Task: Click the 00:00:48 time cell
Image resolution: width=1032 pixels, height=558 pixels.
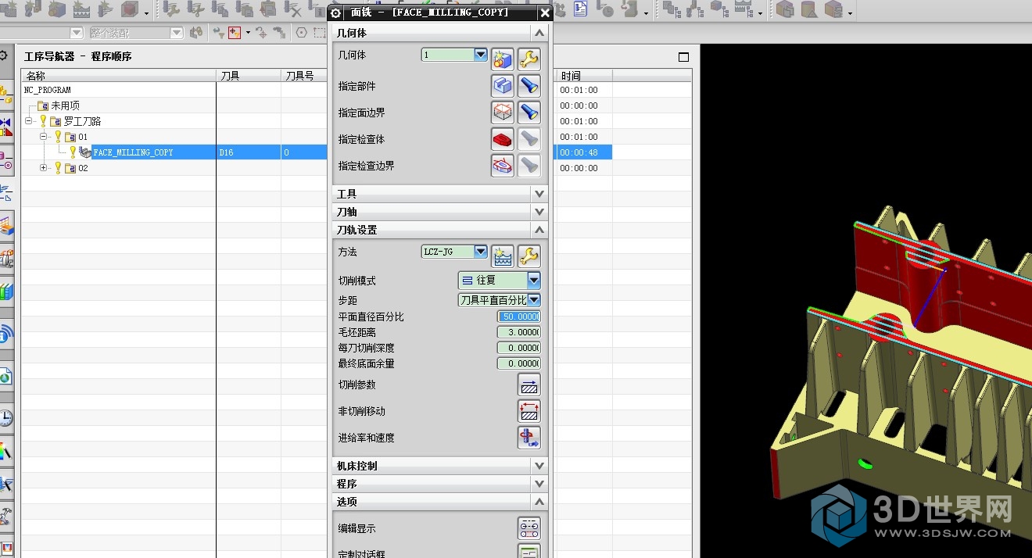Action: 584,152
